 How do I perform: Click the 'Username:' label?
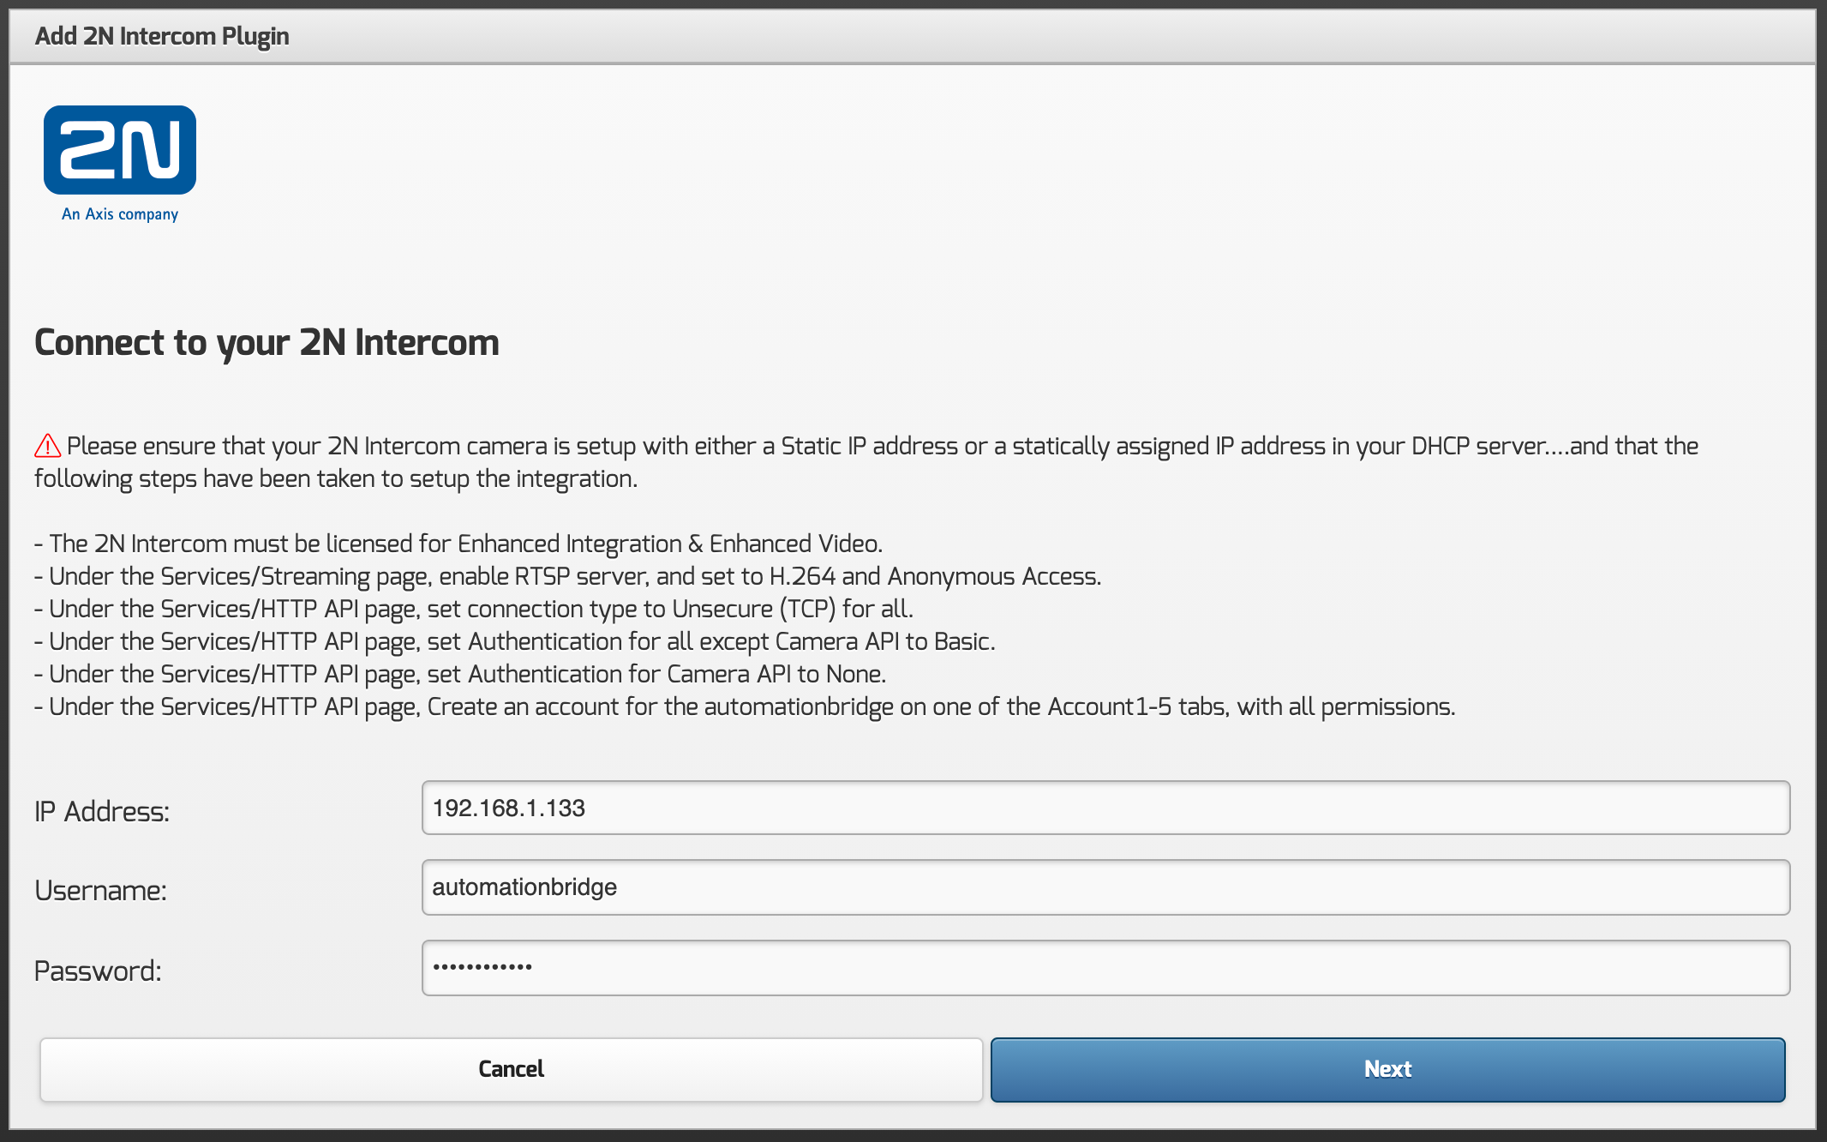tap(100, 891)
